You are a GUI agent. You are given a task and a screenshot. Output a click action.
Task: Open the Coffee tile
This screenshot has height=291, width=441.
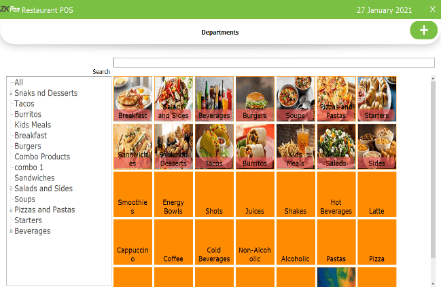click(x=173, y=242)
